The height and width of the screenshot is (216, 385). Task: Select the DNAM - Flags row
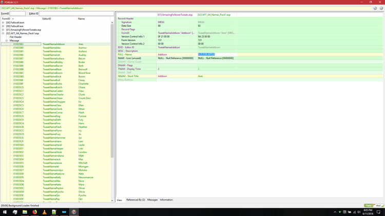249,65
